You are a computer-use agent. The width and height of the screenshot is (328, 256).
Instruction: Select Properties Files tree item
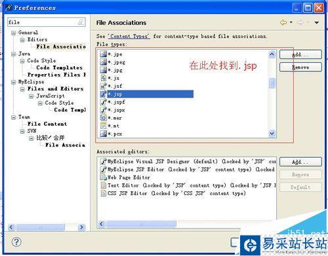click(56, 75)
